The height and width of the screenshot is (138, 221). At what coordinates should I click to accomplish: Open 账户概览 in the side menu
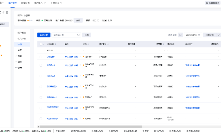tap(22, 33)
